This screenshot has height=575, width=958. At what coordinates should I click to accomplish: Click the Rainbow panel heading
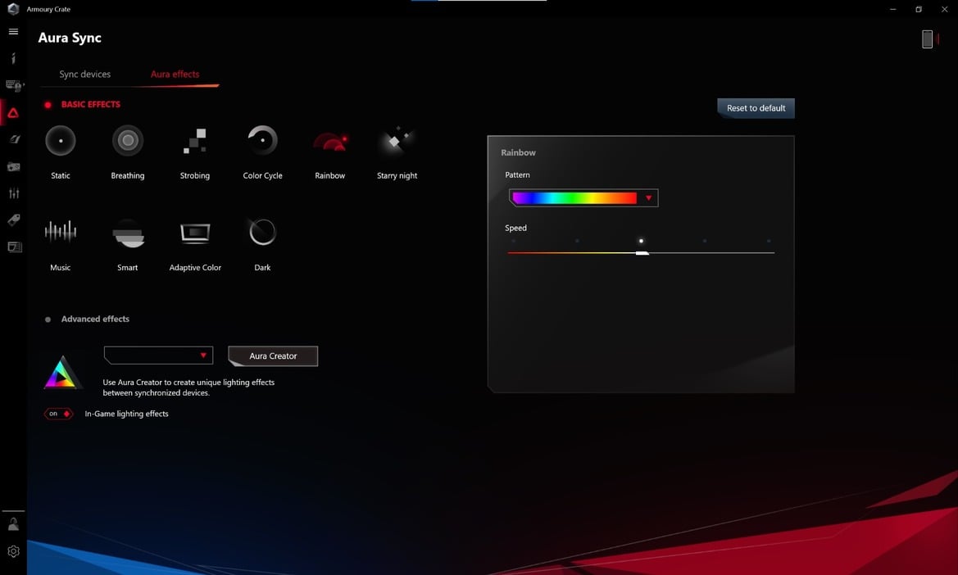tap(518, 152)
